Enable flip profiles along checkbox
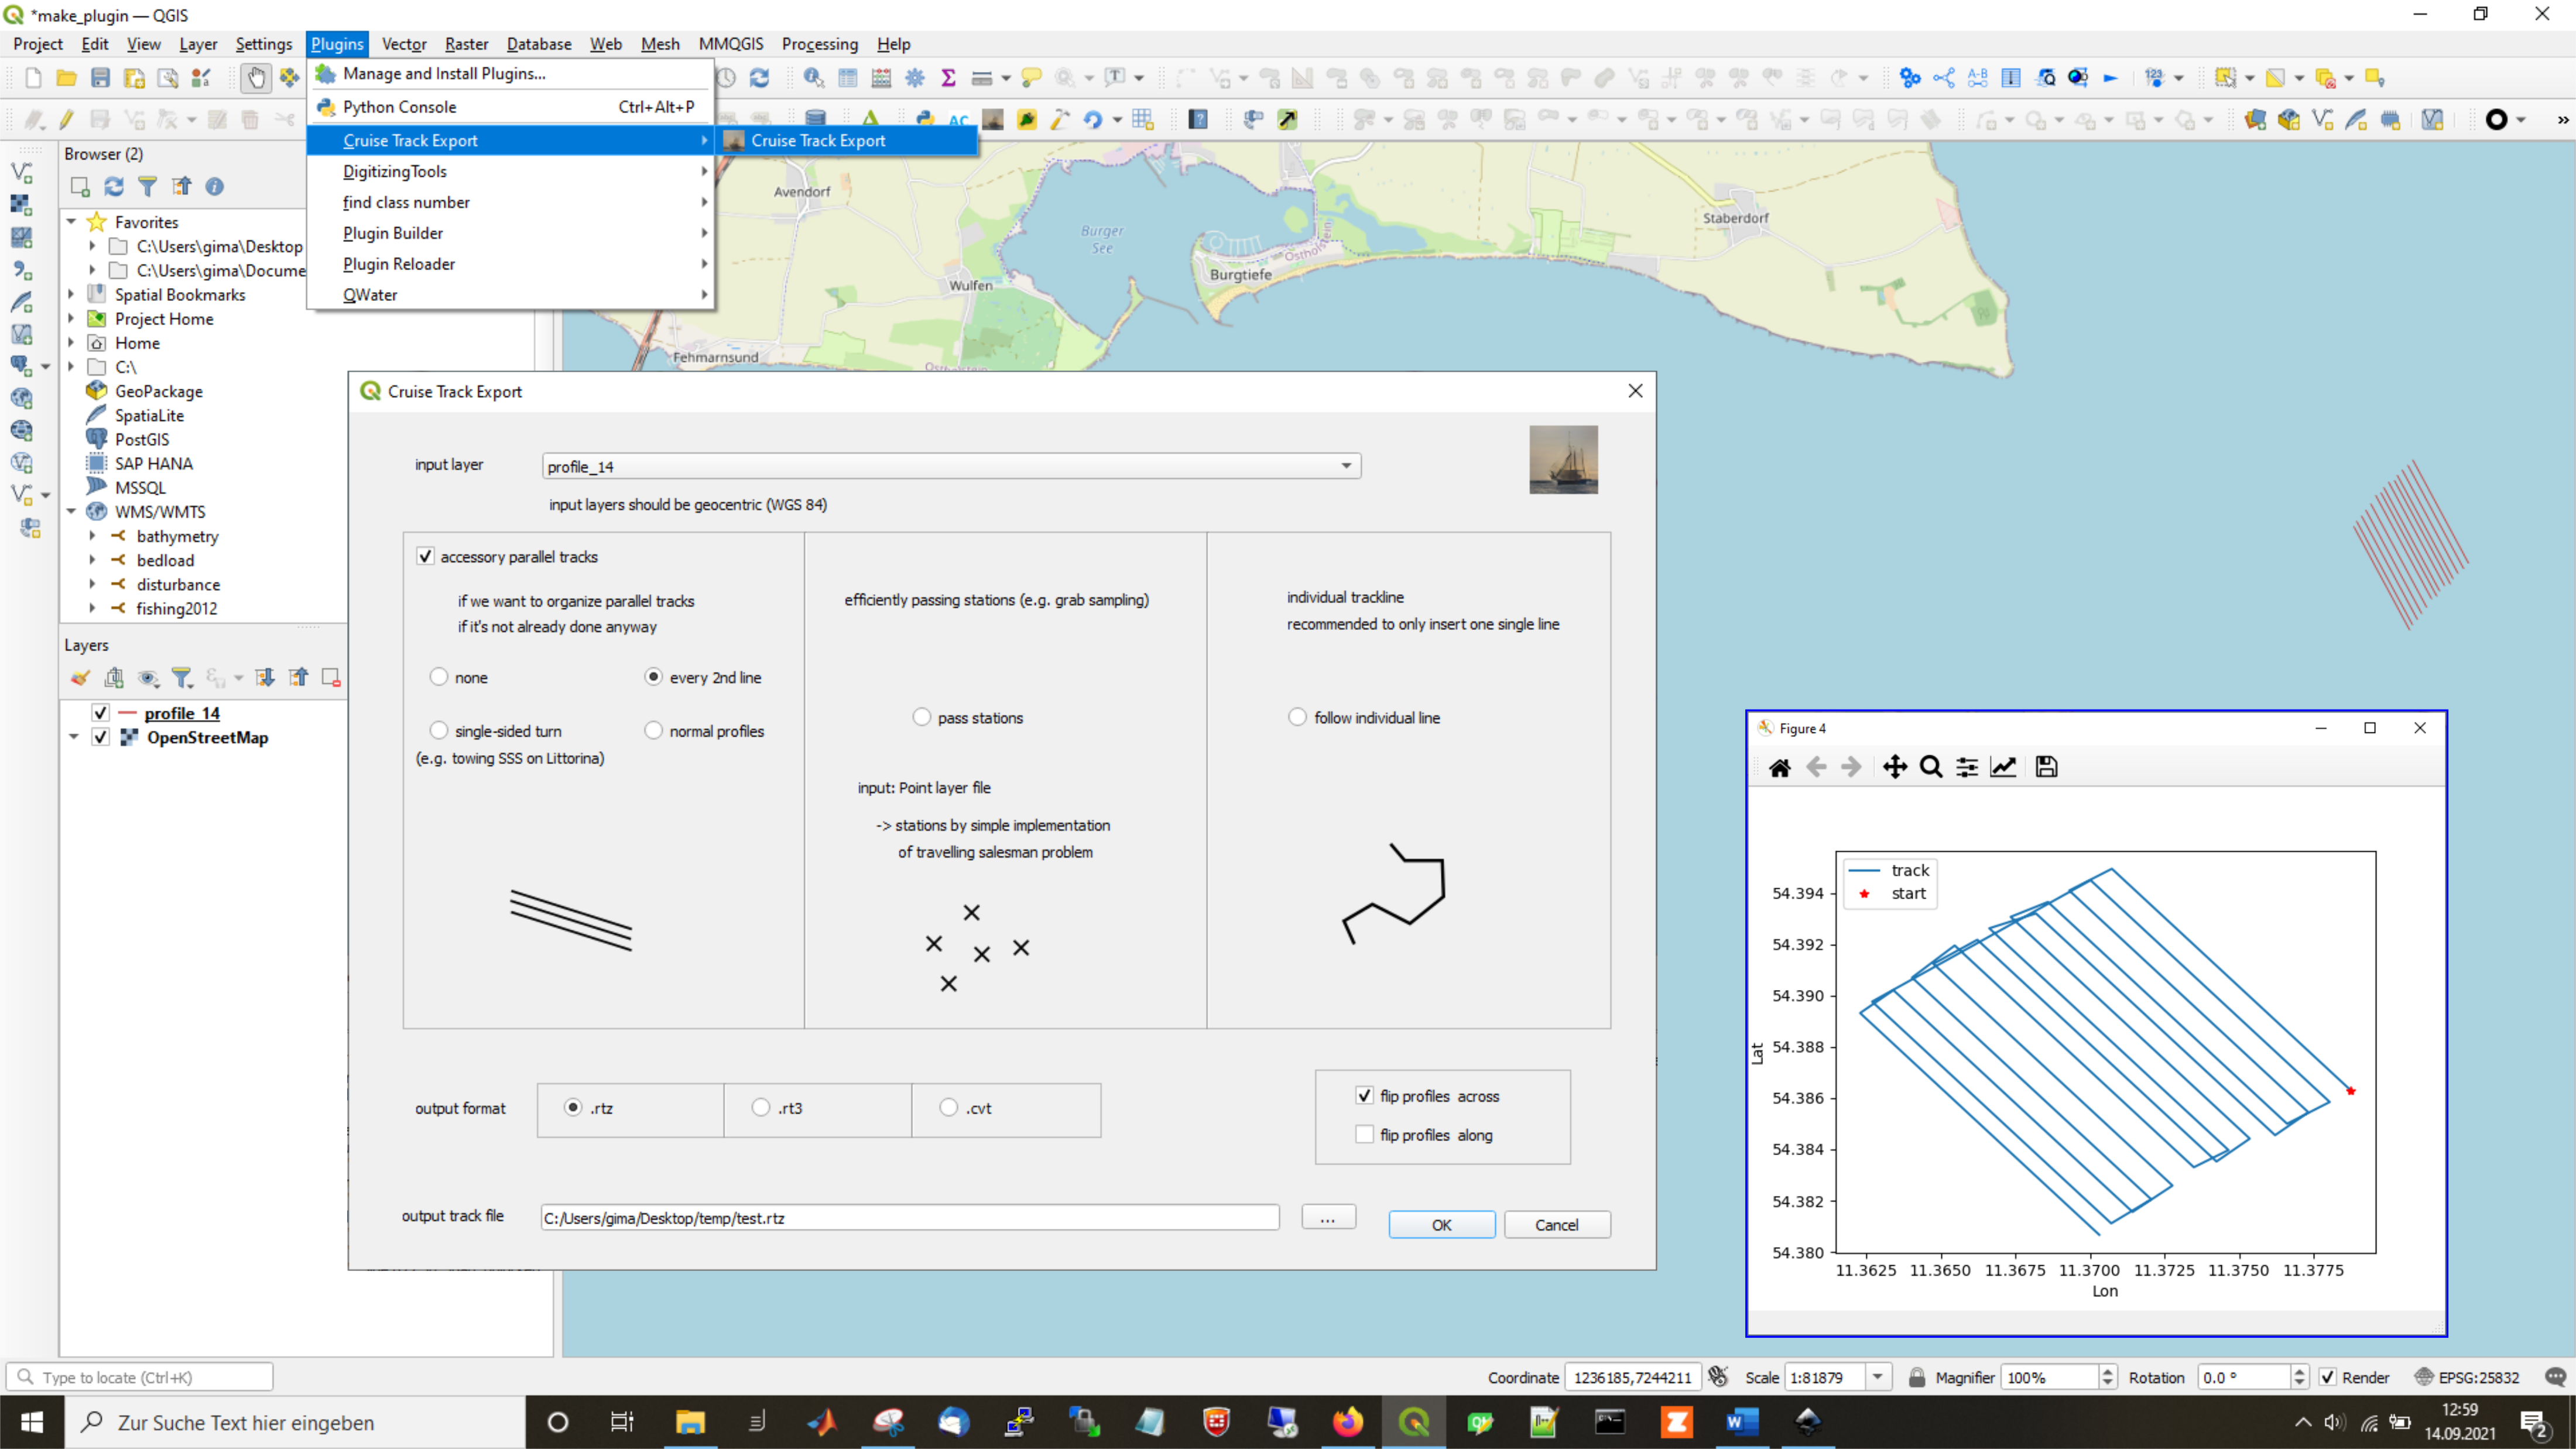 point(1364,1135)
